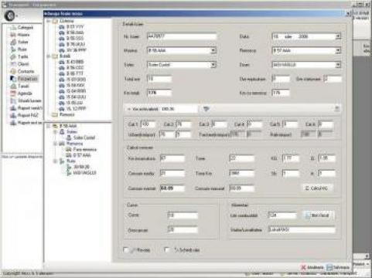
Task: Click the button next to Litri combustibil field
Action: coord(319,215)
